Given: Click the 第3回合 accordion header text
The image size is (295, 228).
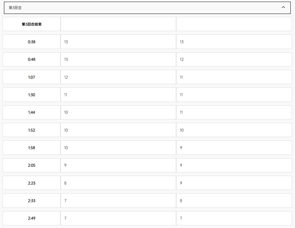Looking at the screenshot, I should [15, 8].
